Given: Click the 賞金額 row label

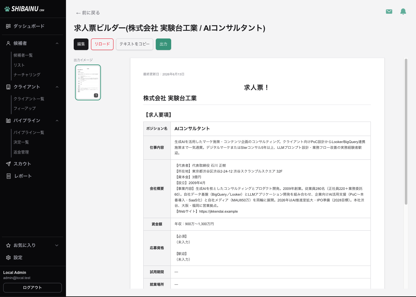Looking at the screenshot, I should pyautogui.click(x=157, y=224).
